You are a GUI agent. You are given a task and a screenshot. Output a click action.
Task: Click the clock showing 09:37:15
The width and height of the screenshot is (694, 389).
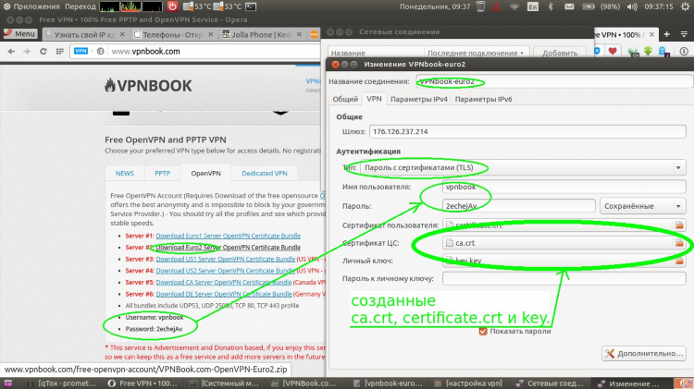(659, 6)
